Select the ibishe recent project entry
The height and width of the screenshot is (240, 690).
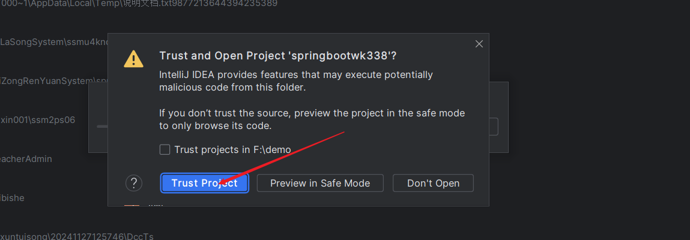(13, 198)
